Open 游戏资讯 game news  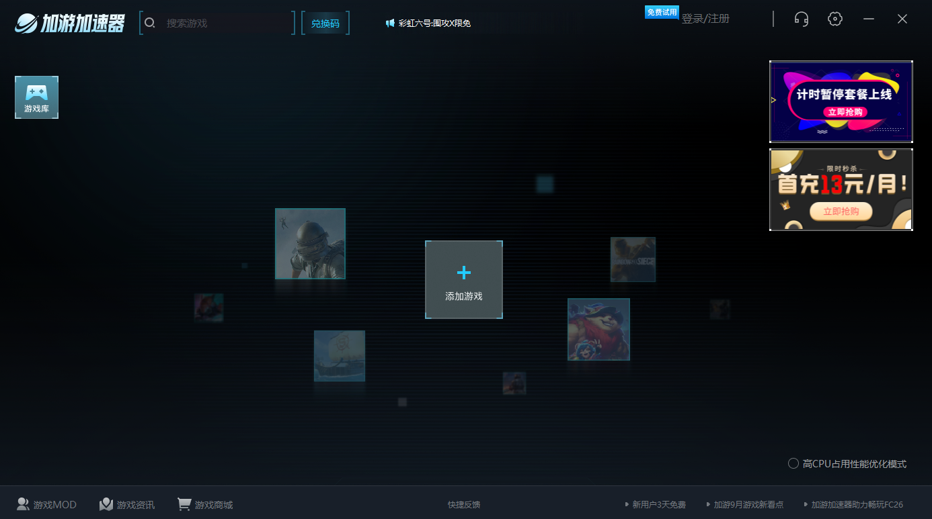(127, 504)
